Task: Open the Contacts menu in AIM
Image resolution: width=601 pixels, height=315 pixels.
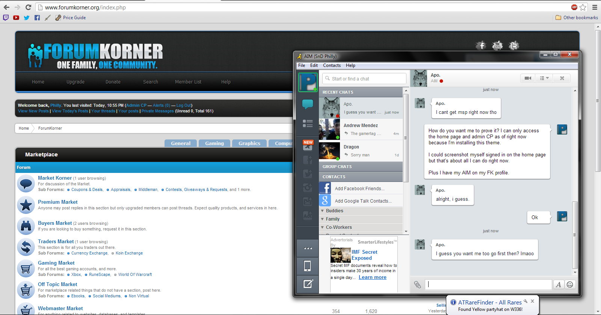Action: 332,65
